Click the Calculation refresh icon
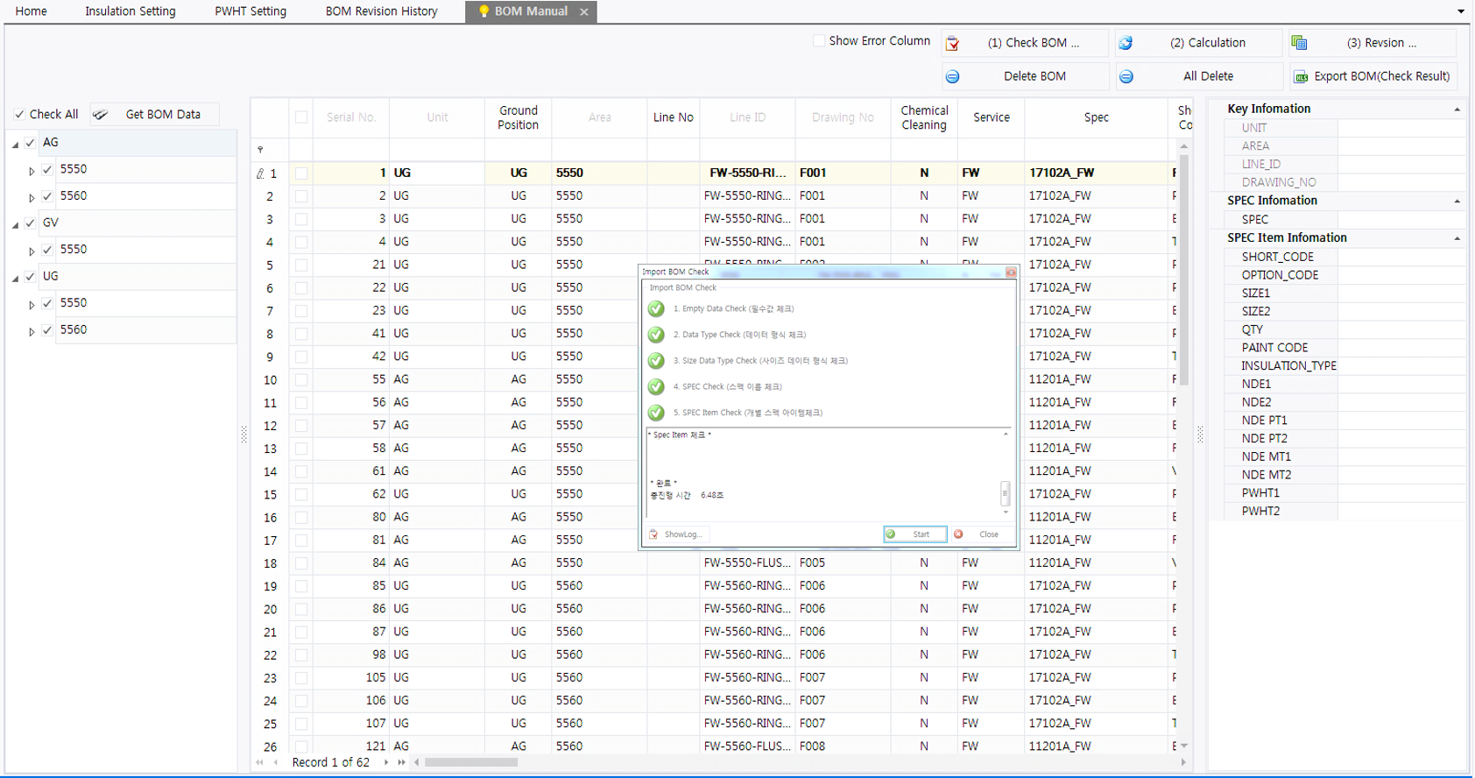This screenshot has width=1475, height=778. (1126, 43)
